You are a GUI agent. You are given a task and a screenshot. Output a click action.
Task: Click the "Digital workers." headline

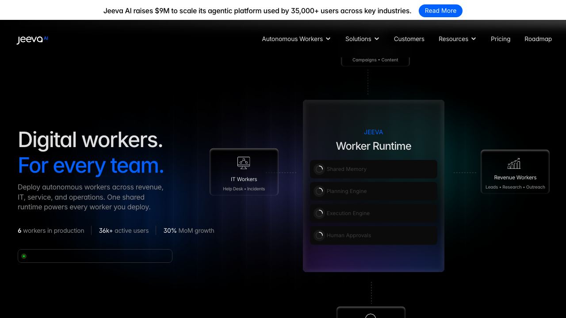90,140
